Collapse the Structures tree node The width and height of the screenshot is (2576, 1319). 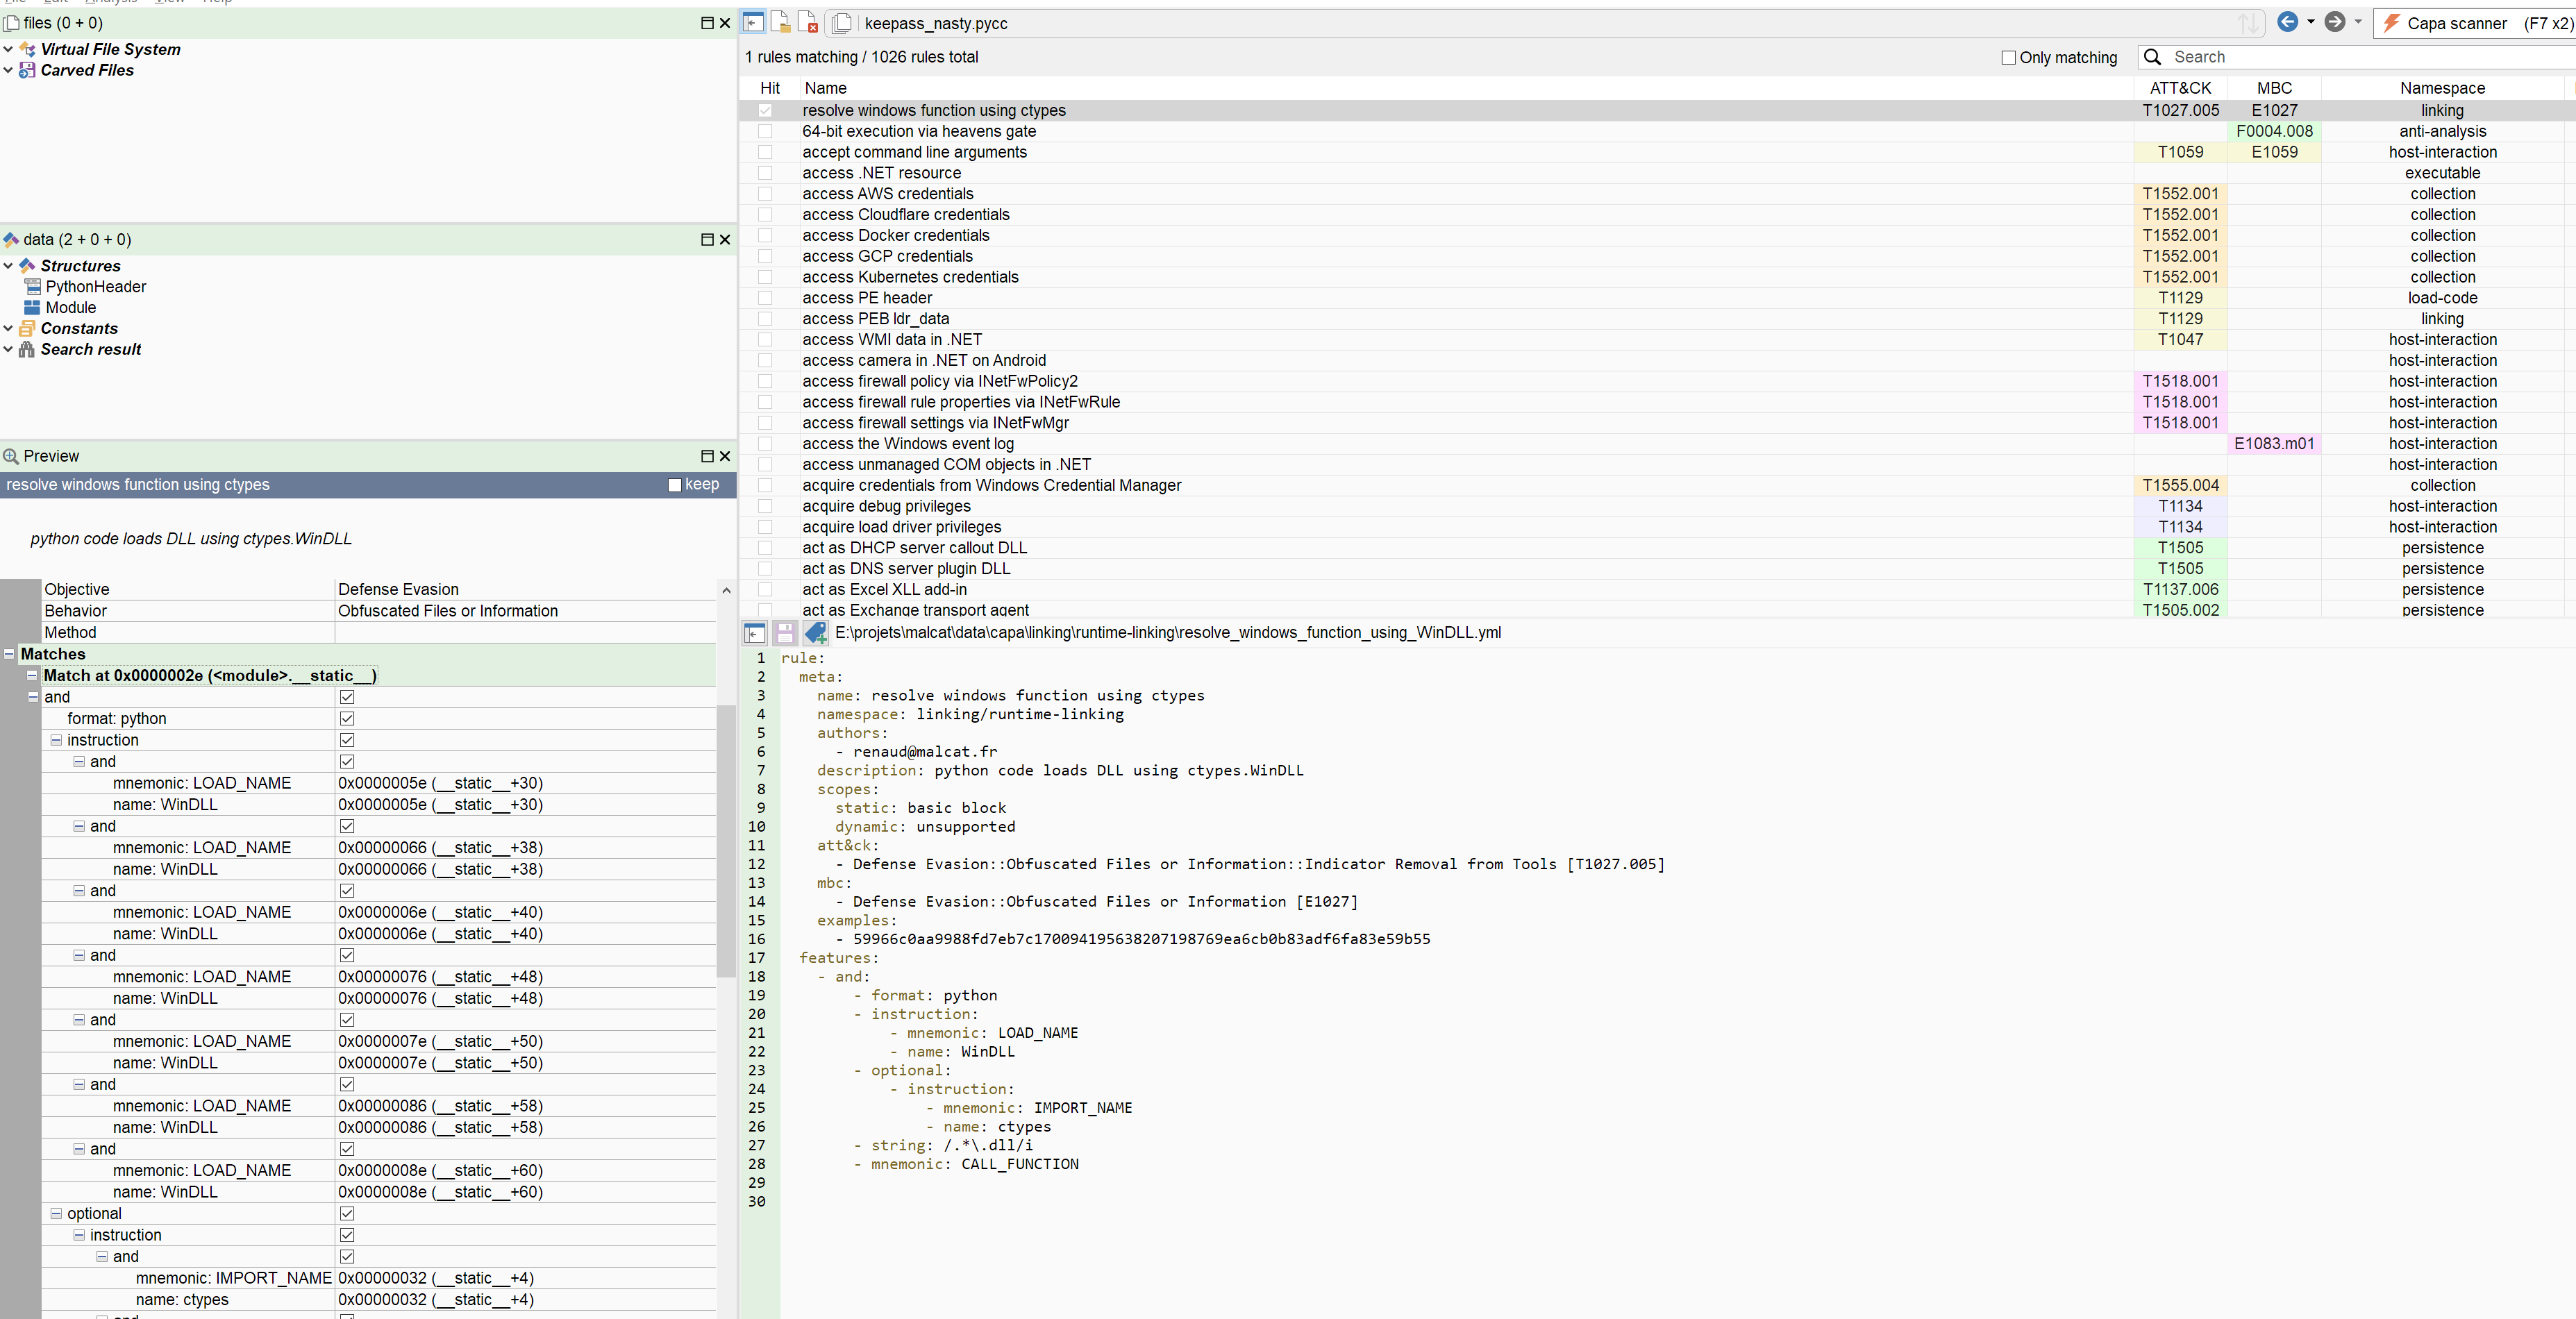pyautogui.click(x=8, y=266)
